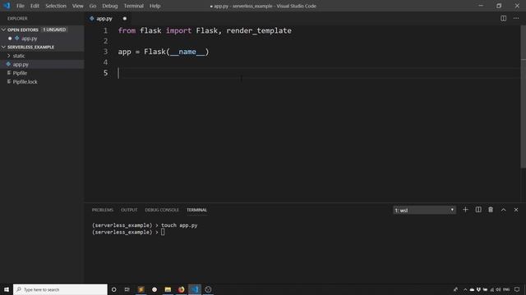526x295 pixels.
Task: Click the __name__ argument on line 3
Action: pos(187,52)
